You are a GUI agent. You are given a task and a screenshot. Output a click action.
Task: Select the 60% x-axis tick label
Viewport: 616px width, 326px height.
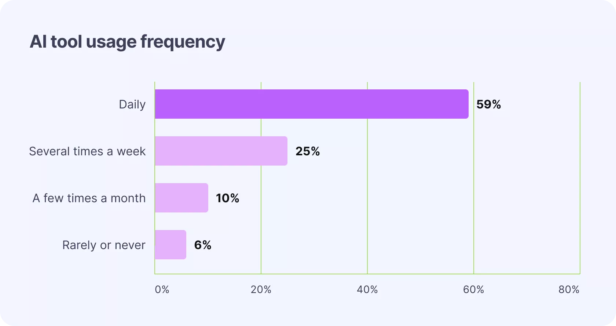(x=473, y=290)
